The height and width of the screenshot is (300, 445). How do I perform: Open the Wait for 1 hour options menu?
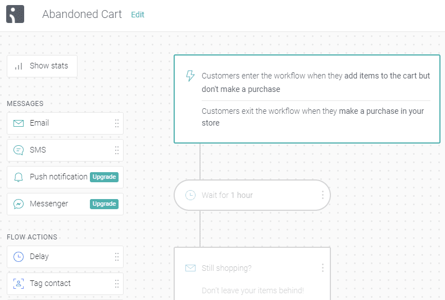[x=323, y=195]
